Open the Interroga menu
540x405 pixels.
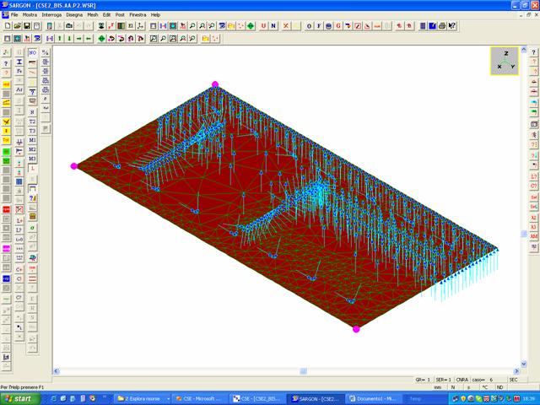pyautogui.click(x=51, y=14)
